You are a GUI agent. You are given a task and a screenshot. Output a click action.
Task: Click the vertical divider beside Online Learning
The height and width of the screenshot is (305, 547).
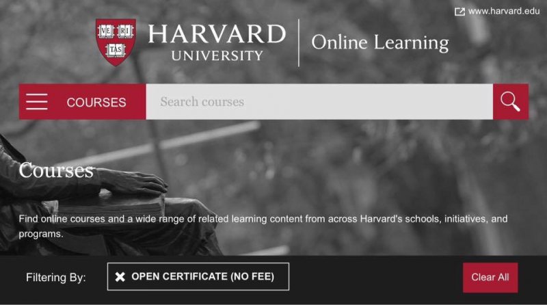click(299, 42)
